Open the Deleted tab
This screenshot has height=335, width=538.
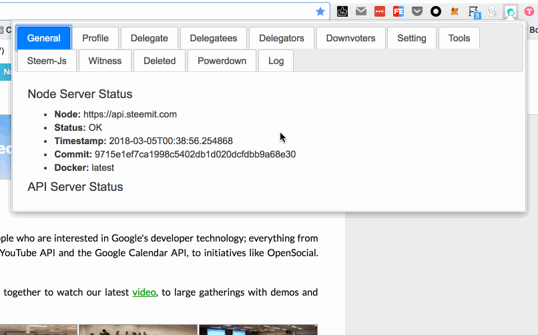tap(160, 61)
